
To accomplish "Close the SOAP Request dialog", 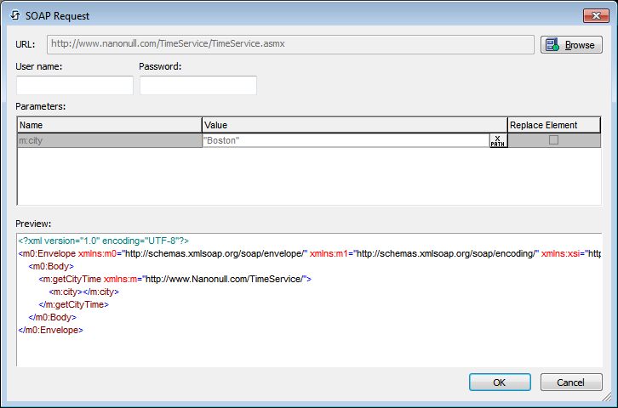I will (x=593, y=16).
